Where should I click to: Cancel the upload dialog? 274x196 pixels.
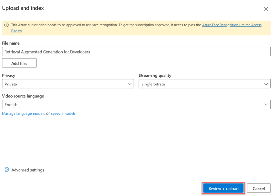(259, 189)
